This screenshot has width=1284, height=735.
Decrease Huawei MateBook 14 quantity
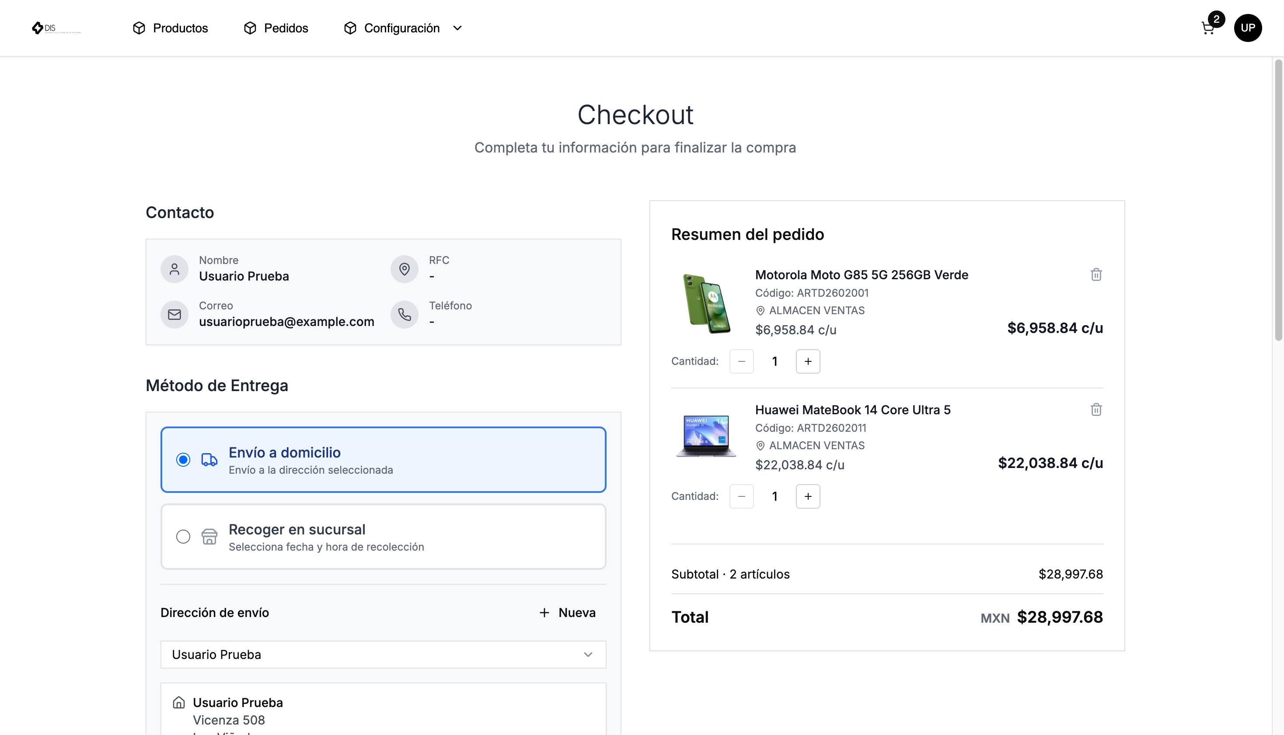741,497
